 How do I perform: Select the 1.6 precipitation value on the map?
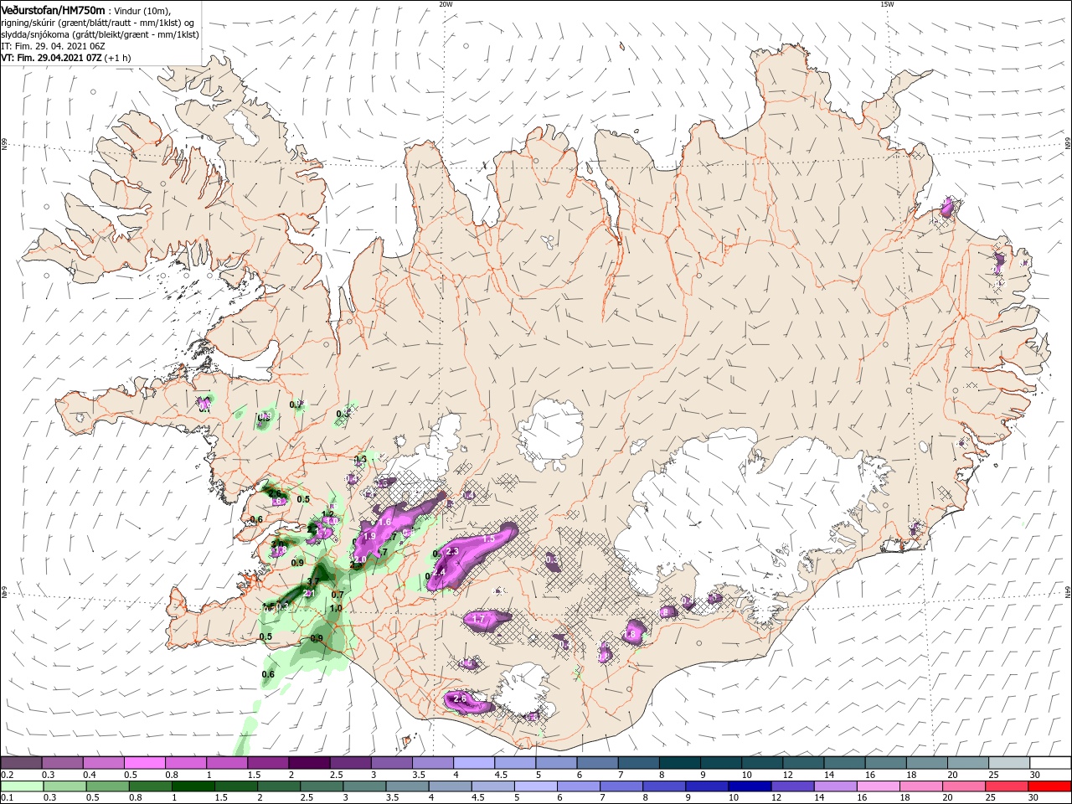point(385,522)
